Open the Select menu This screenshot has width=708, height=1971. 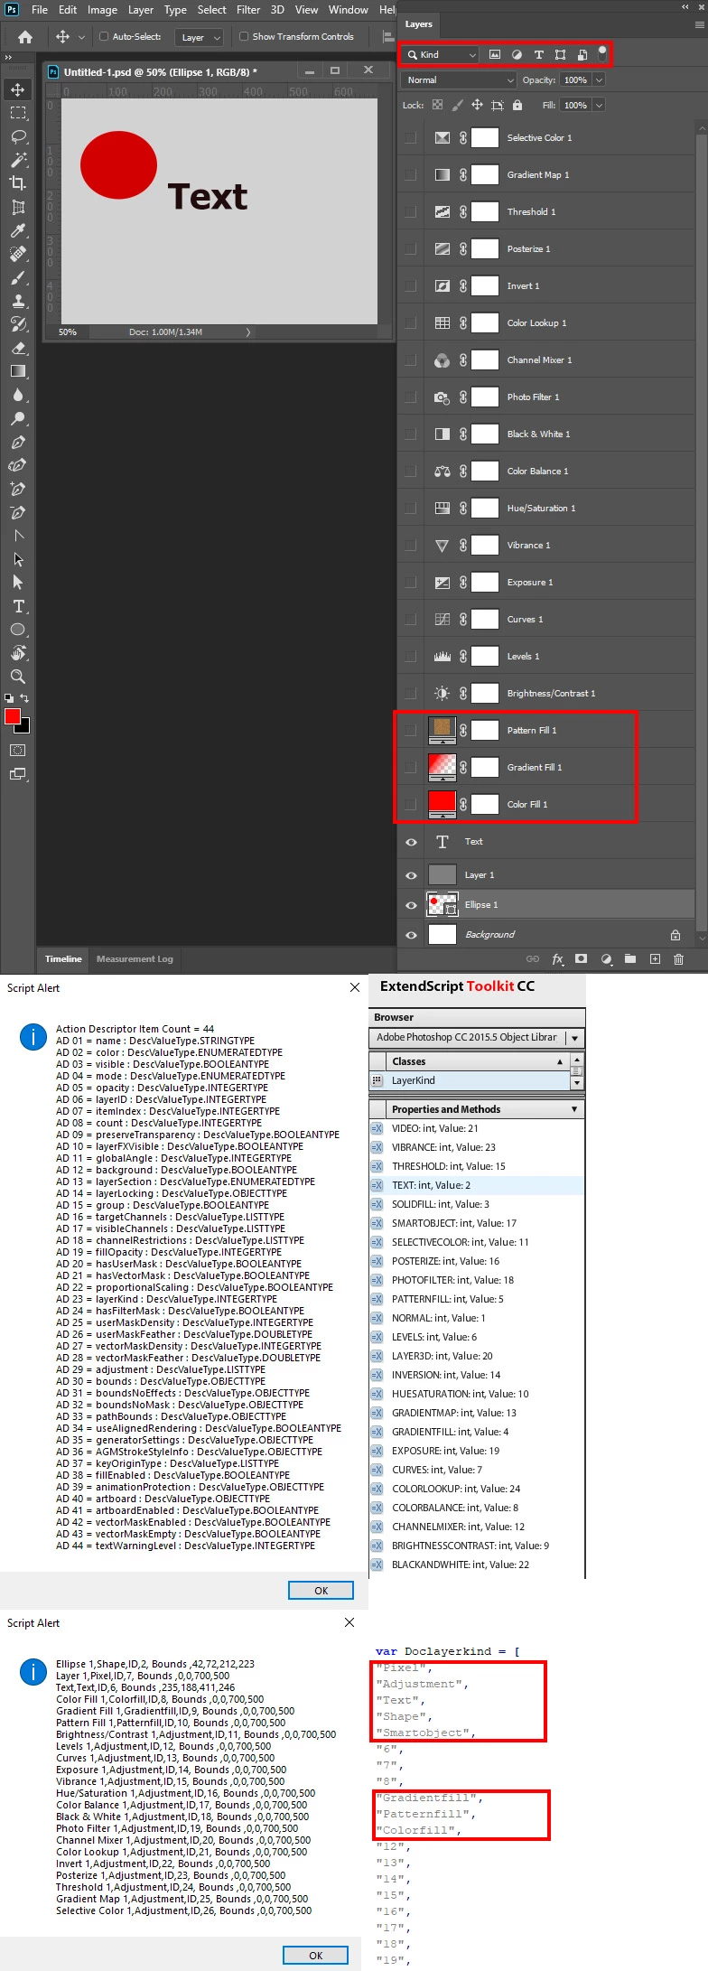211,10
